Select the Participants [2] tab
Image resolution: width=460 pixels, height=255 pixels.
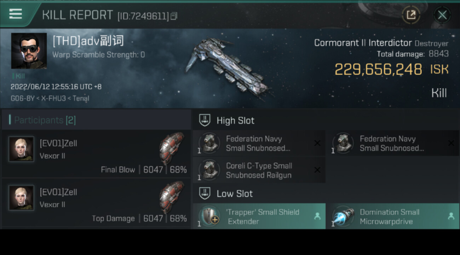click(45, 120)
